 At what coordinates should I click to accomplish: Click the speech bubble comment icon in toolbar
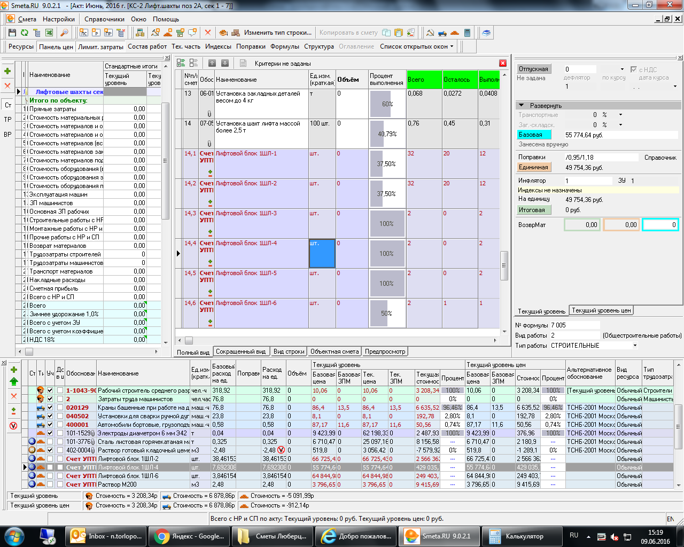point(192,33)
